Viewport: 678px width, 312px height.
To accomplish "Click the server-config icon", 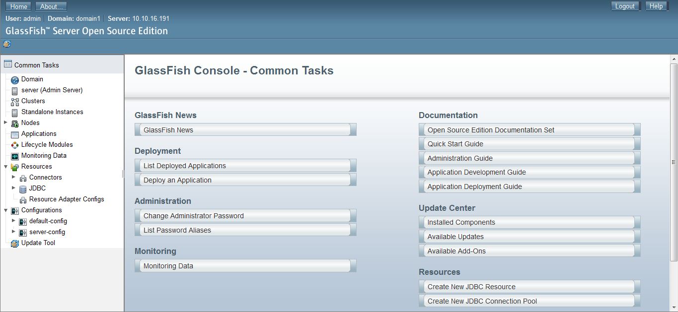I will (x=23, y=232).
